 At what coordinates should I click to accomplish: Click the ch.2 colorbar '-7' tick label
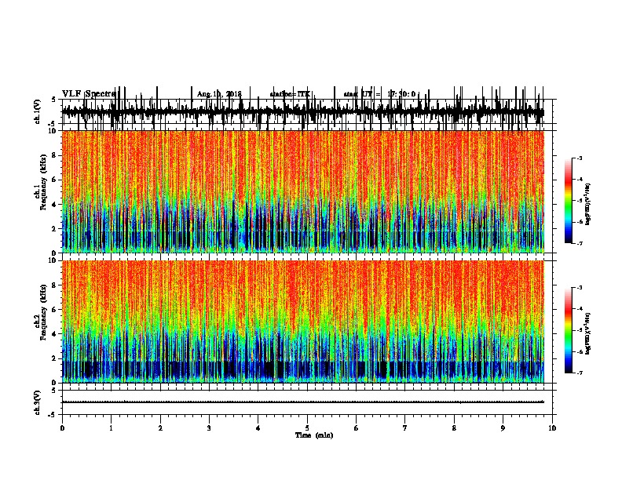tap(580, 373)
